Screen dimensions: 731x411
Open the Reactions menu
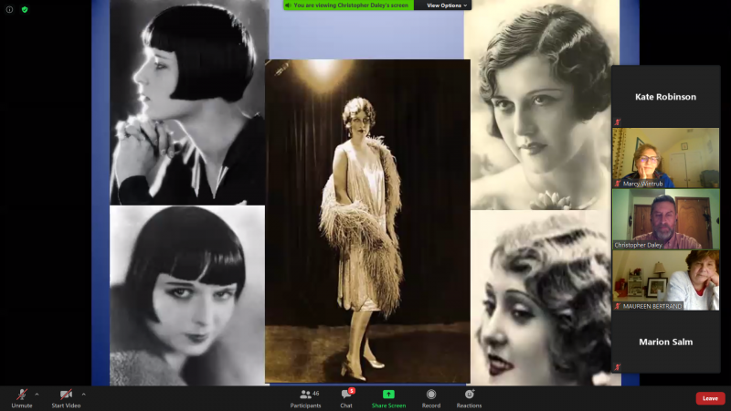click(x=469, y=398)
